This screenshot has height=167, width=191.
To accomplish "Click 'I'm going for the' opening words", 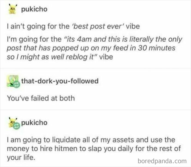I will tap(34, 39).
